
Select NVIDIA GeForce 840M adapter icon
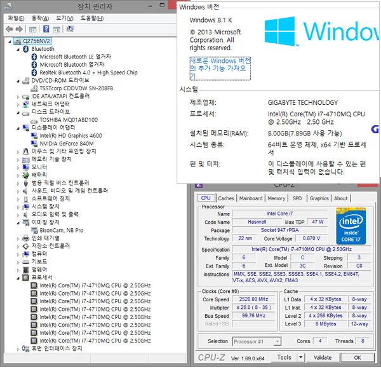coord(34,144)
